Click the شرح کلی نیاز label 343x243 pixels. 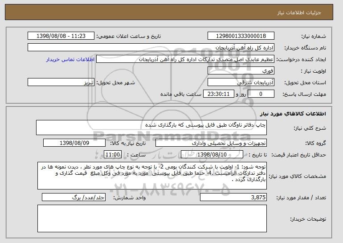point(310,128)
